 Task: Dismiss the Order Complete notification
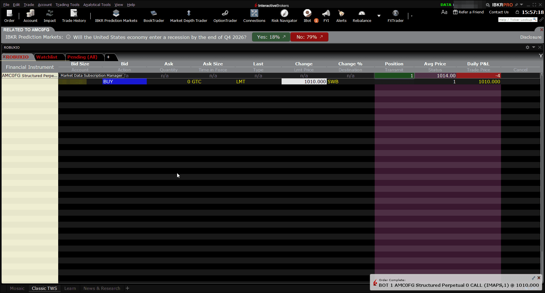pyautogui.click(x=539, y=278)
